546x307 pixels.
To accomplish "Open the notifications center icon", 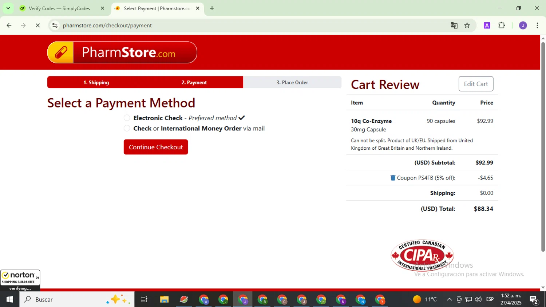I will tap(534, 300).
